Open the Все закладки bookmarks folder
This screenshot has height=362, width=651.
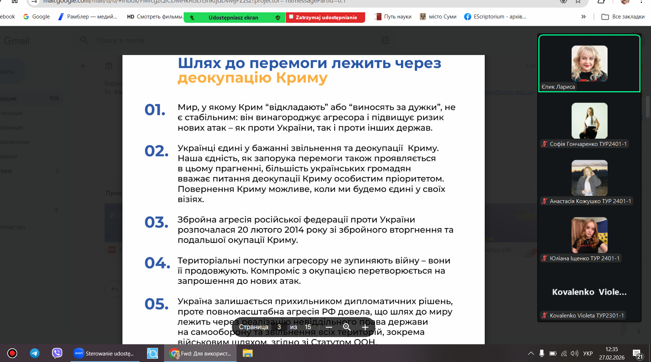click(623, 17)
